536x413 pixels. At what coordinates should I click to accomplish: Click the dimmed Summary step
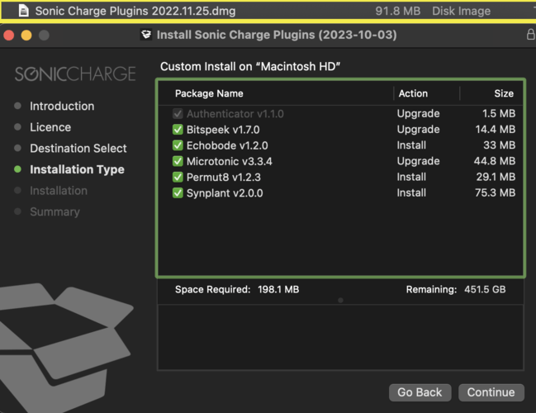click(55, 211)
